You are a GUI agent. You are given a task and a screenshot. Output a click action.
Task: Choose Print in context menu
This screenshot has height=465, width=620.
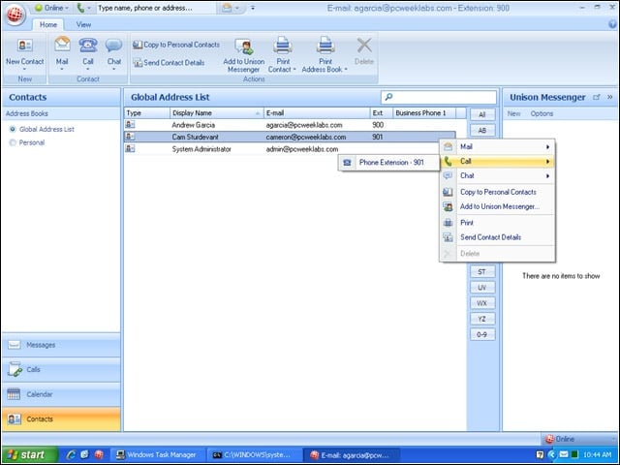click(497, 223)
